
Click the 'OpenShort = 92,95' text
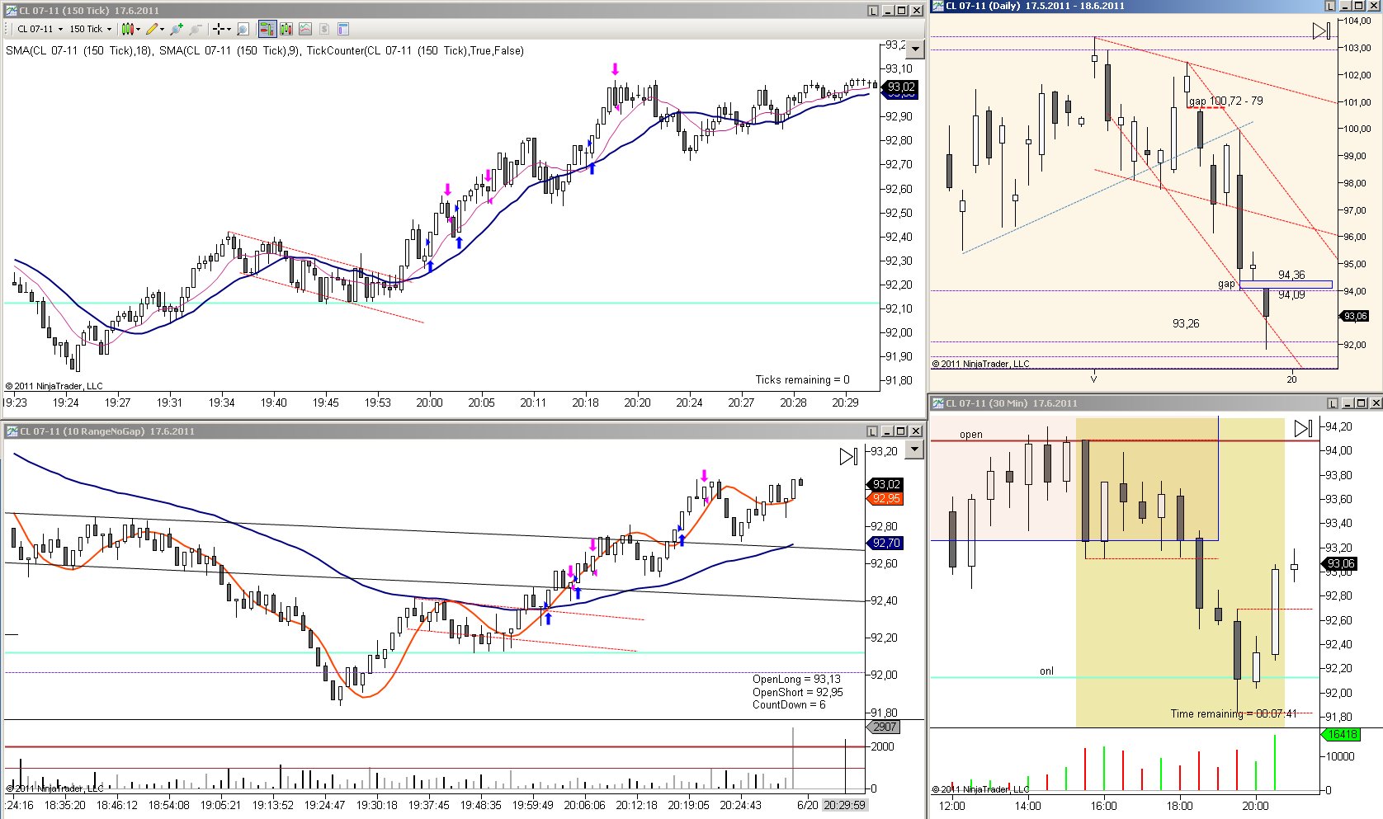pyautogui.click(x=797, y=692)
